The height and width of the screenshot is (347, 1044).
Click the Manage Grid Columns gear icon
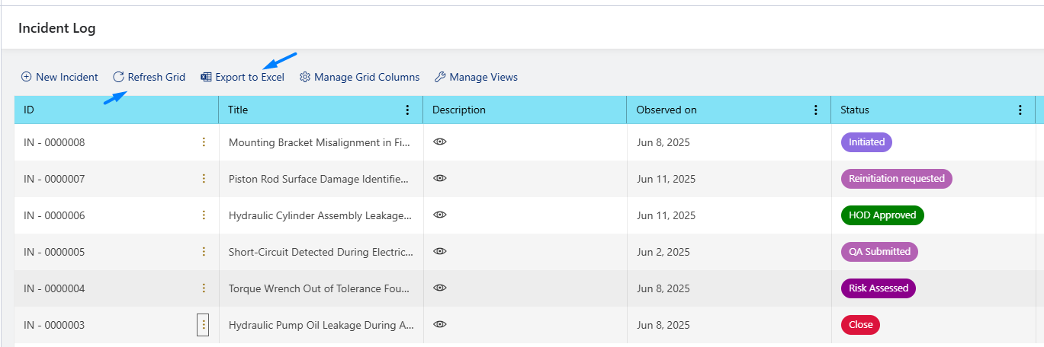point(305,77)
